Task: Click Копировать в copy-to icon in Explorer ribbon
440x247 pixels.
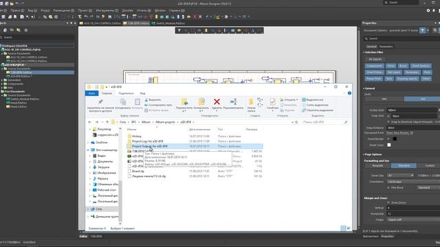Action: pos(201,102)
